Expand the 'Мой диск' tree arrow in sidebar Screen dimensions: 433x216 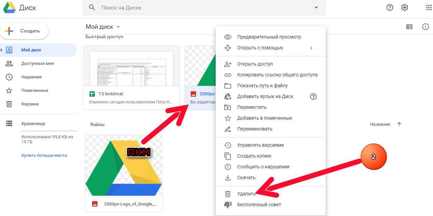click(2, 50)
